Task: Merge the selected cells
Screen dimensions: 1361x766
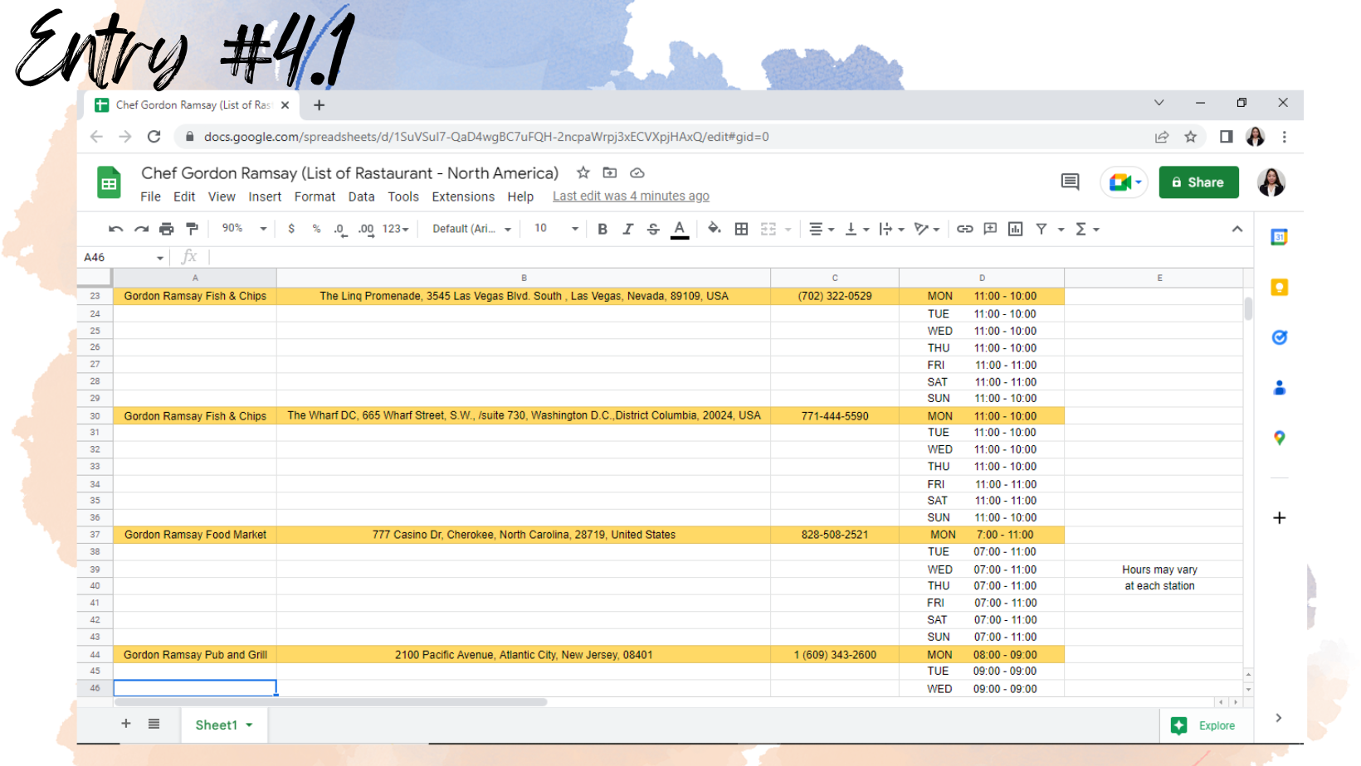Action: [768, 229]
